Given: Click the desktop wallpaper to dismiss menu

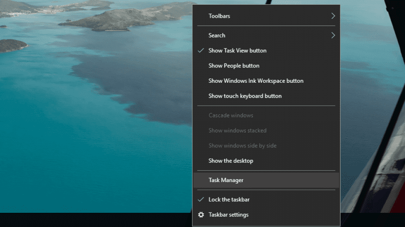Looking at the screenshot, I should (99, 118).
